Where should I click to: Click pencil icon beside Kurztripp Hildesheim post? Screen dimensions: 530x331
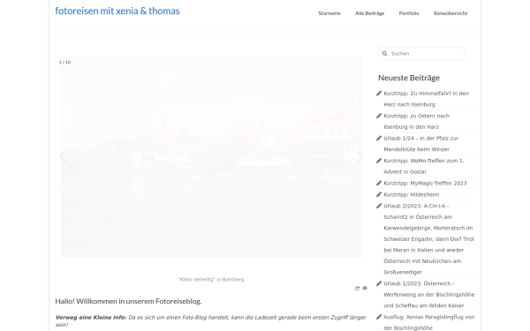379,194
